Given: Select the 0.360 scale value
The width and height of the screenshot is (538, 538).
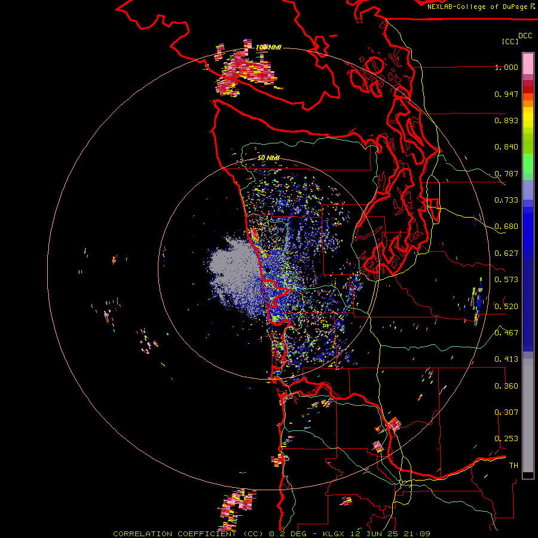Looking at the screenshot, I should pos(506,386).
